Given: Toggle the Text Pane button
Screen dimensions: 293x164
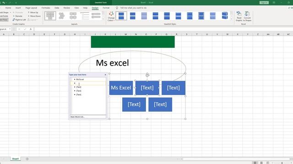Looking at the screenshot, I should pos(4,20).
